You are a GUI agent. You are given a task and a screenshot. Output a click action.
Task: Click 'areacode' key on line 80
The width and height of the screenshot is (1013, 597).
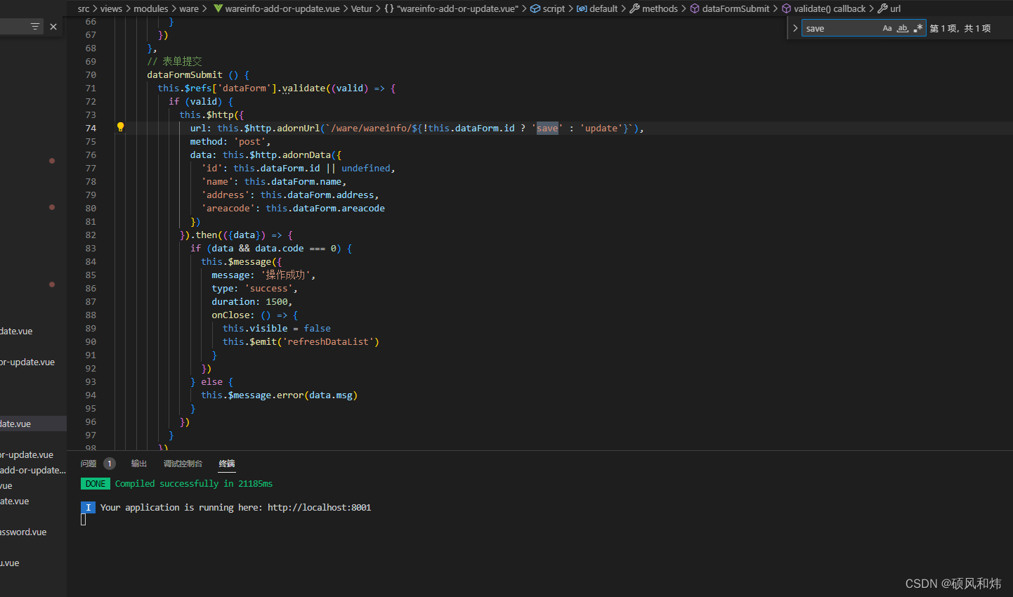pyautogui.click(x=228, y=208)
